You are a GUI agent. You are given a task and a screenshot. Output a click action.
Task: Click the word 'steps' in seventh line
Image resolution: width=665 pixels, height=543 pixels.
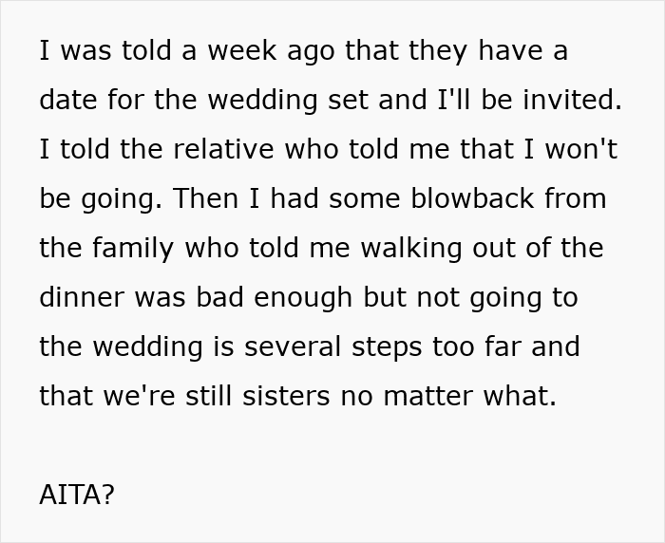click(387, 347)
